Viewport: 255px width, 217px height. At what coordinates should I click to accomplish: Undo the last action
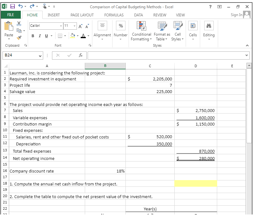20,6
